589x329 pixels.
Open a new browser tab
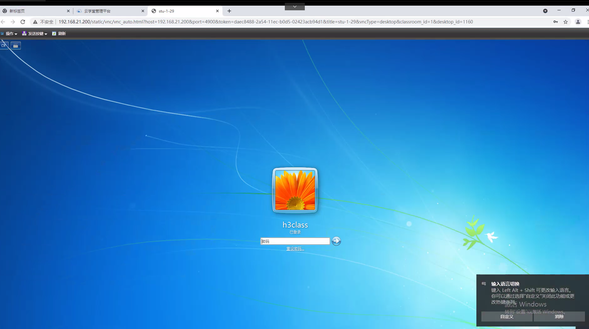click(x=229, y=11)
